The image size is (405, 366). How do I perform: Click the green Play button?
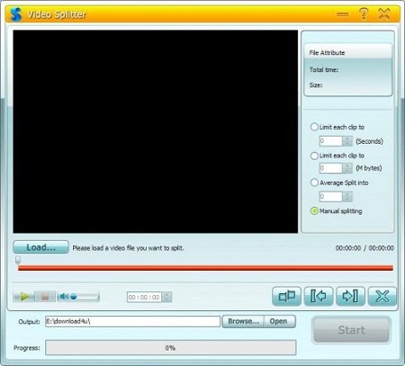tap(24, 297)
